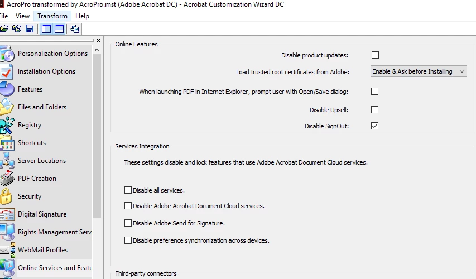Open Server Locations section
476x279 pixels.
click(x=42, y=161)
